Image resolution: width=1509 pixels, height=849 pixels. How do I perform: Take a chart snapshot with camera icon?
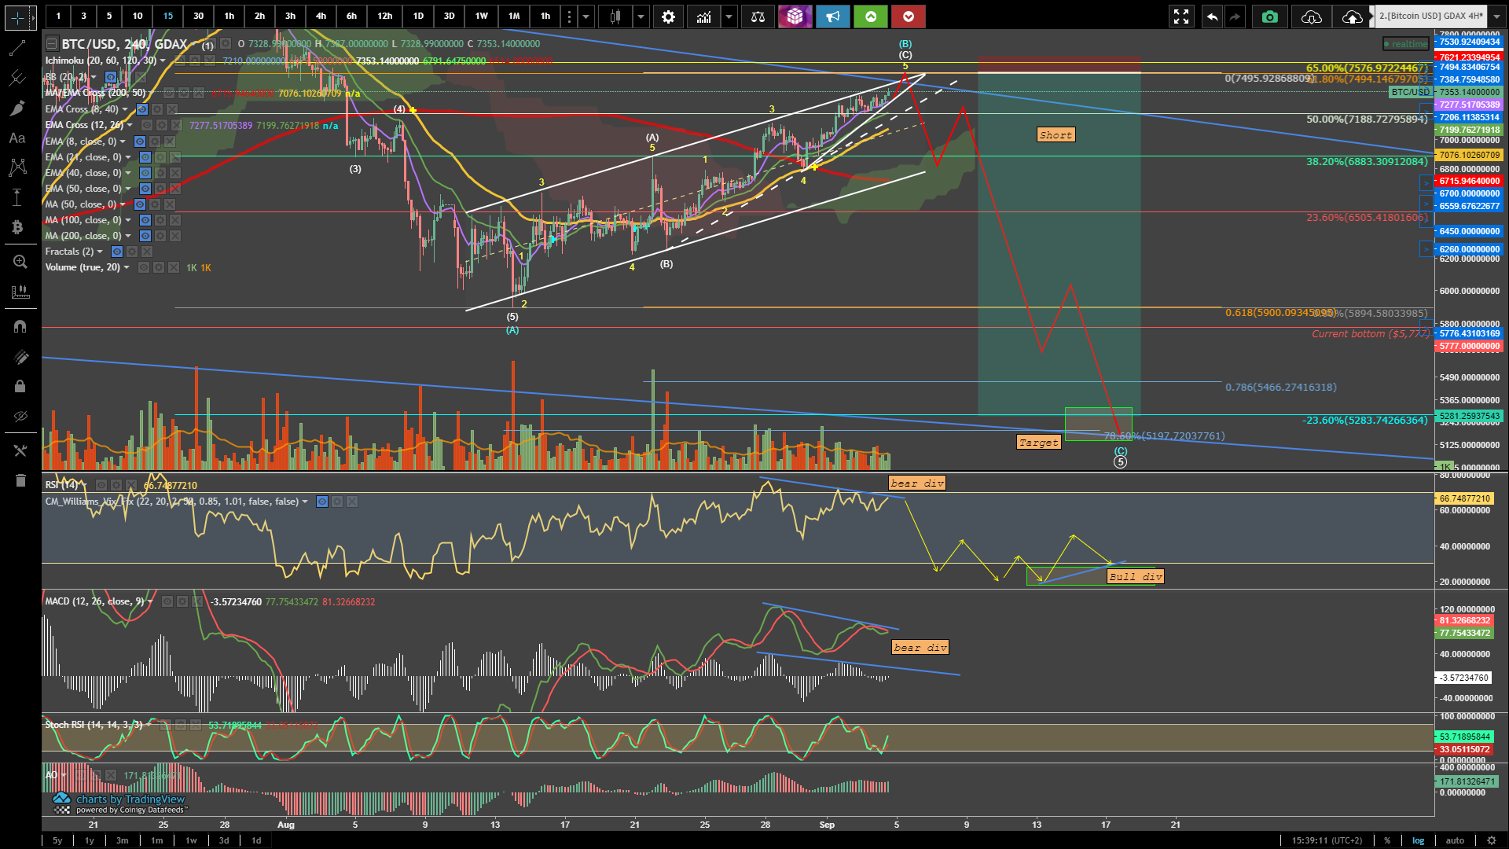point(1269,17)
